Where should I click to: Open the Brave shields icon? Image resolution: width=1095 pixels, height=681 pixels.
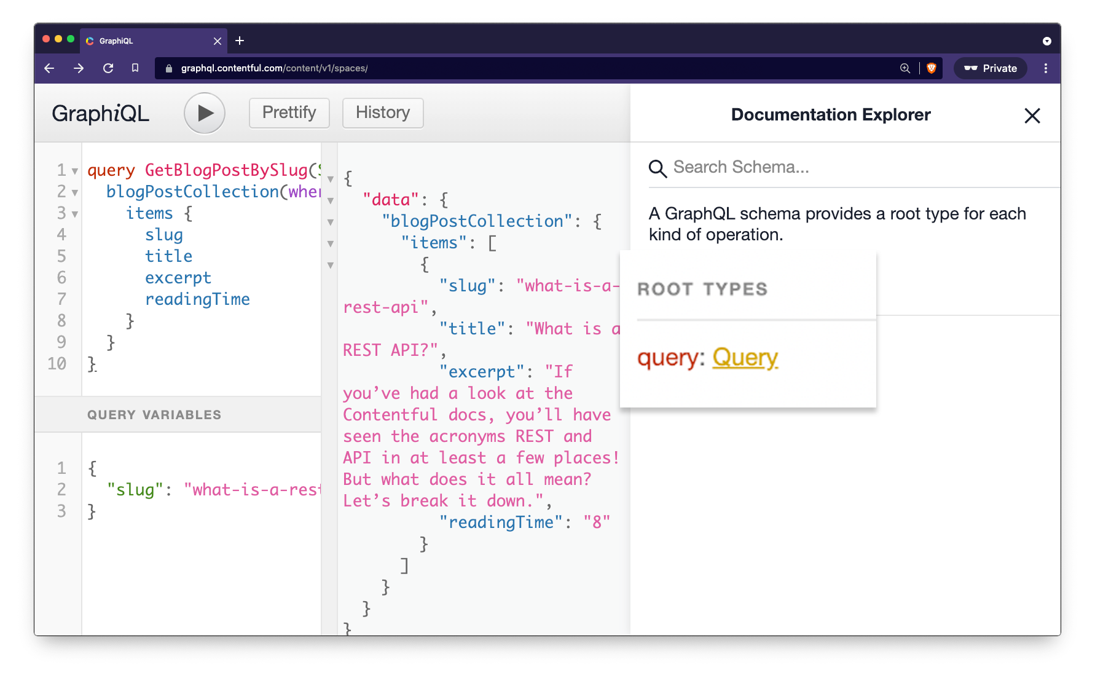coord(931,68)
